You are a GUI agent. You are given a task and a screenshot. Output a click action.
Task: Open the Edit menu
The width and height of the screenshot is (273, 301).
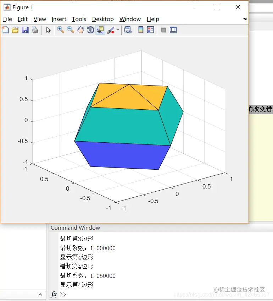(22, 19)
